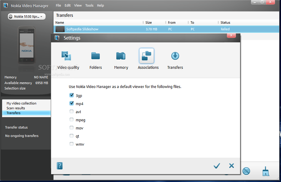Click the Nokia Video Manager app icon
Image resolution: width=281 pixels, height=182 pixels.
(x=5, y=5)
